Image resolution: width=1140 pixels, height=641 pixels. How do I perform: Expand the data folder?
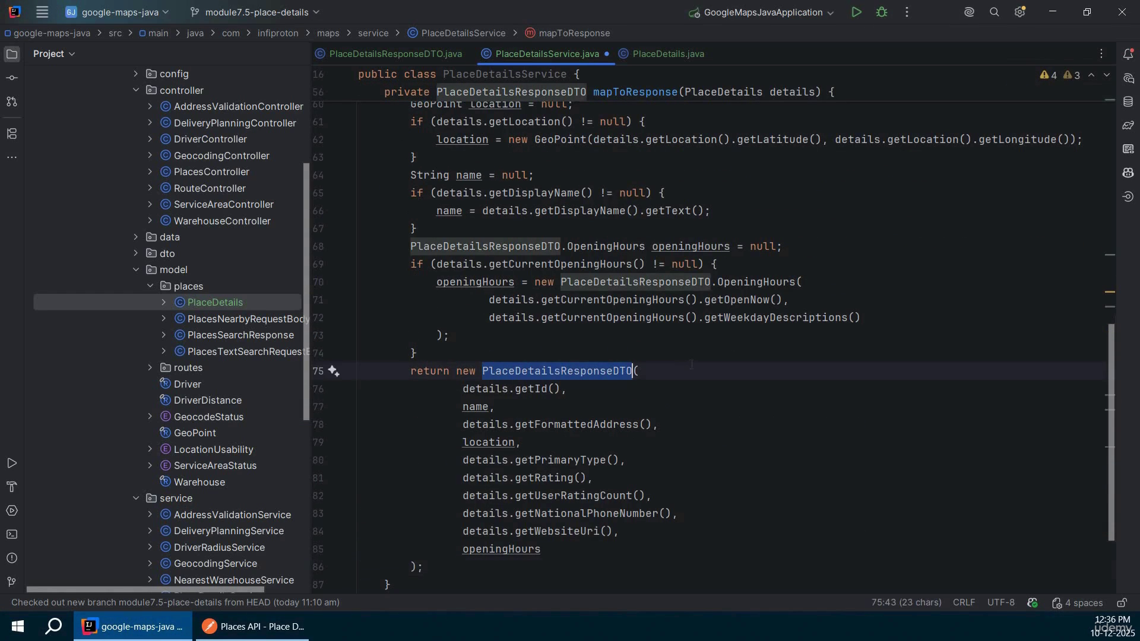pos(136,237)
